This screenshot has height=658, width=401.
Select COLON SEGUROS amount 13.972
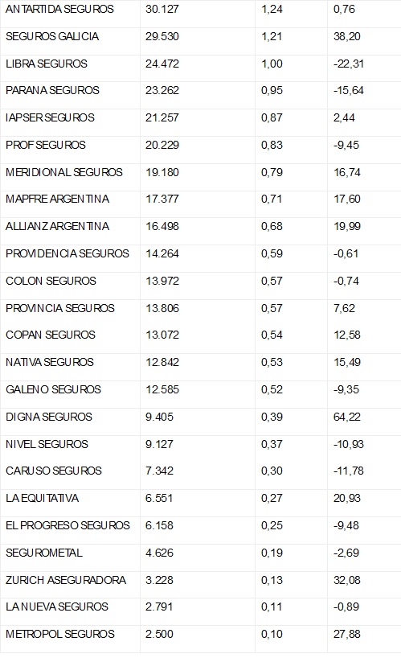162,282
